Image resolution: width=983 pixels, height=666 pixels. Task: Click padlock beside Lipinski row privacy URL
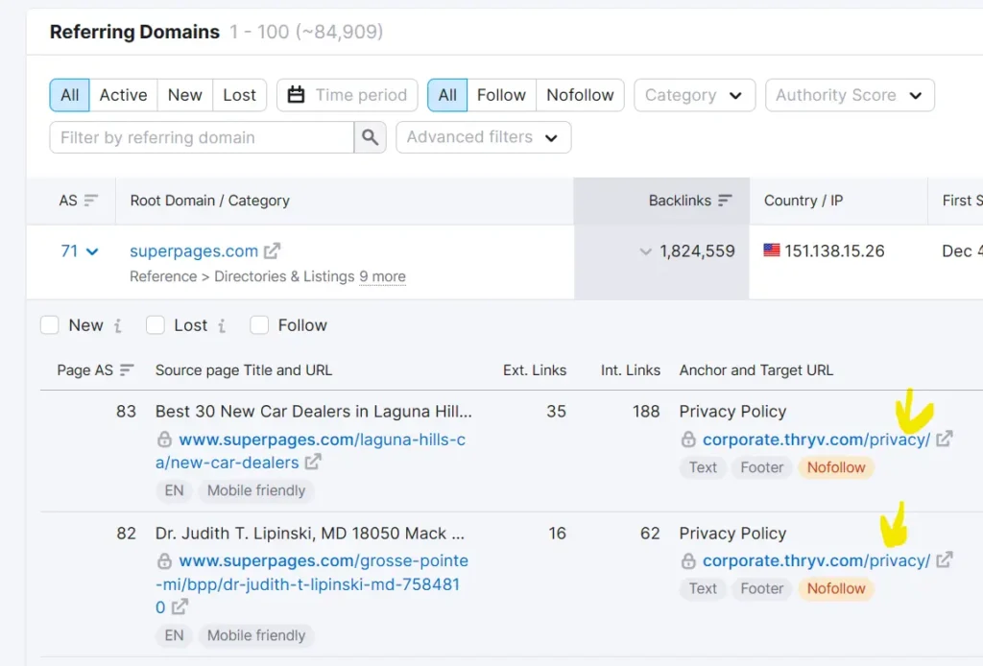click(x=688, y=560)
